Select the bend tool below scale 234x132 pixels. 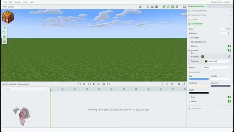(4, 41)
